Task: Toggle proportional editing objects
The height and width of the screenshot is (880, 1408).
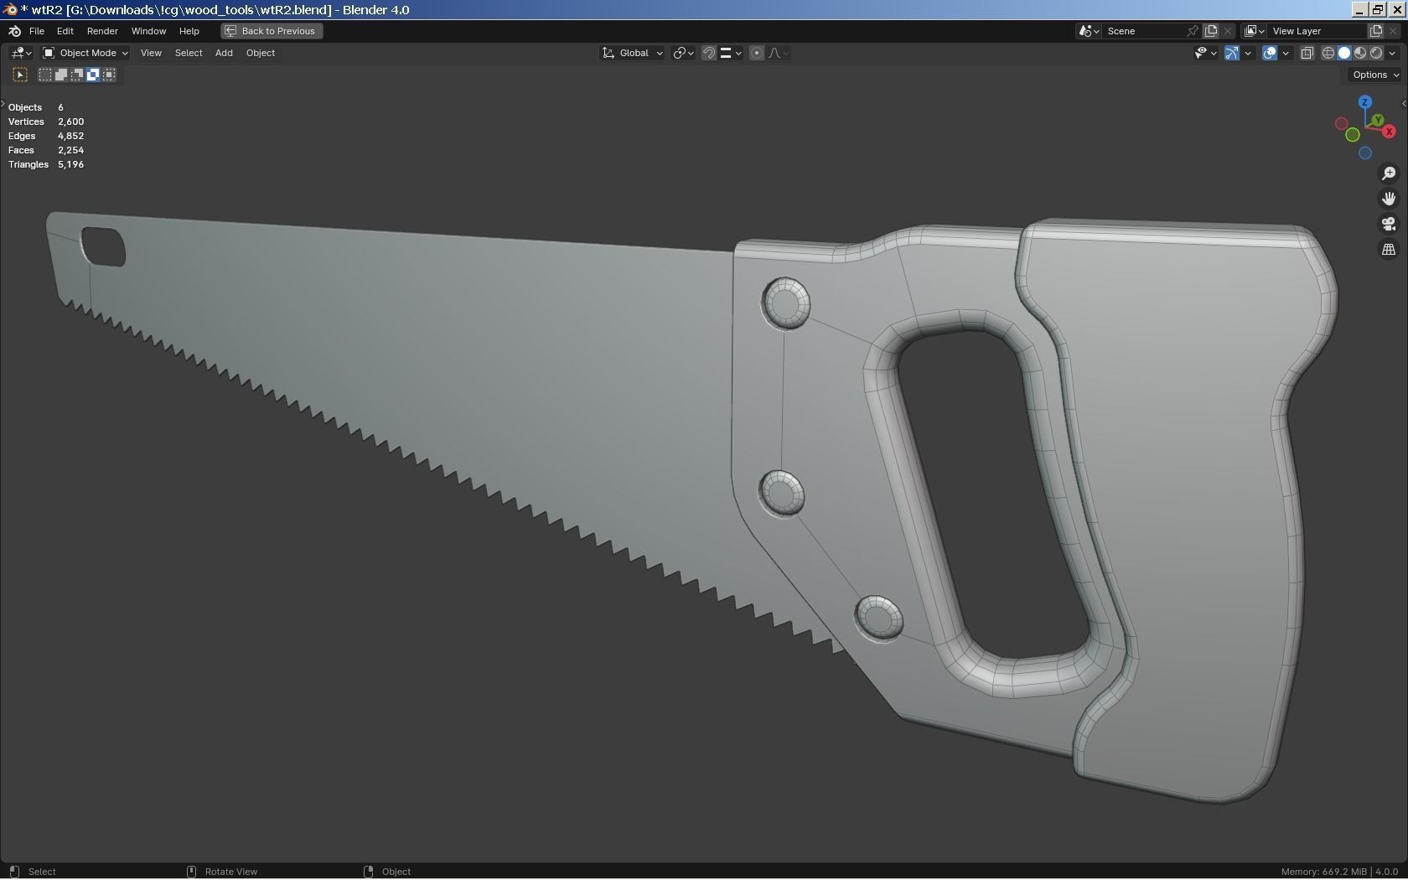Action: click(757, 53)
